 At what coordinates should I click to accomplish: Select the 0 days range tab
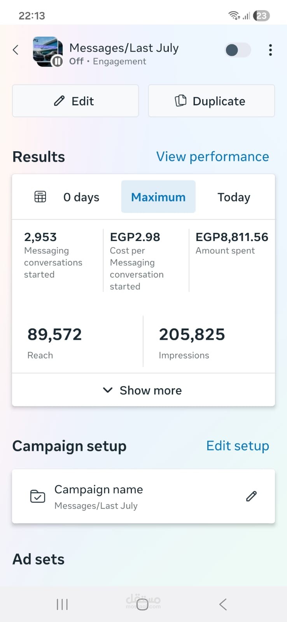tap(81, 197)
